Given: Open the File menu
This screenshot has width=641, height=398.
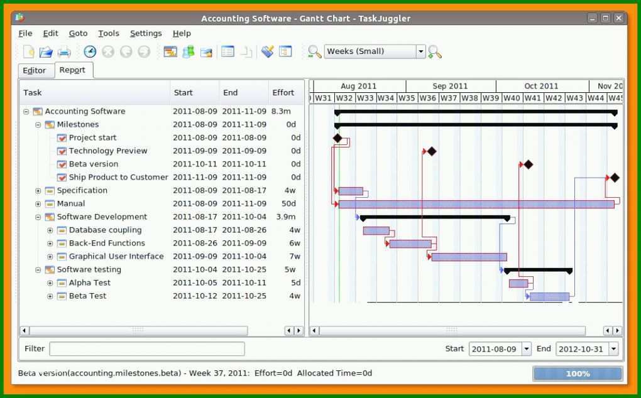Looking at the screenshot, I should [x=25, y=33].
